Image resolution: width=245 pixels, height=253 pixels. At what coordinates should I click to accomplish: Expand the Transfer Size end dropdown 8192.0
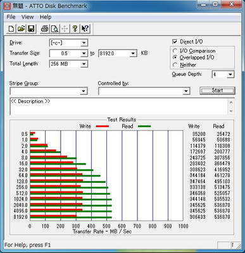coord(133,53)
